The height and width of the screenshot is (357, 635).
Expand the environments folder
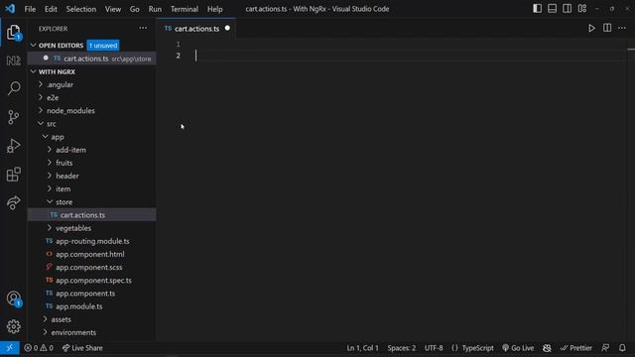pos(73,332)
